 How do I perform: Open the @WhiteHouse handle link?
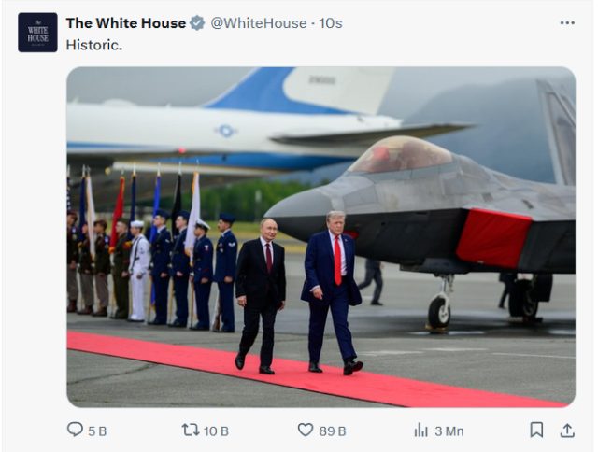[x=259, y=23]
